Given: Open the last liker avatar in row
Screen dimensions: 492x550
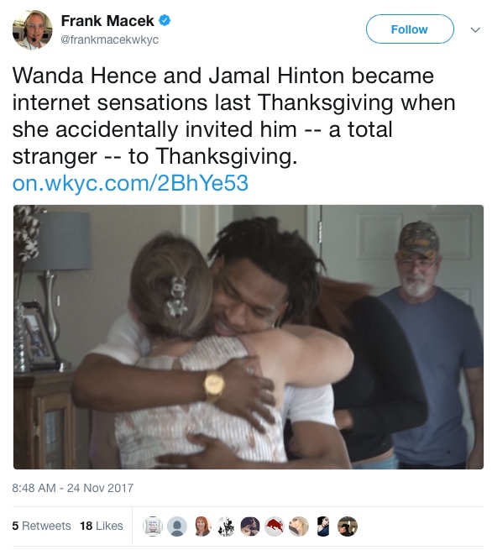Looking at the screenshot, I should click(348, 526).
